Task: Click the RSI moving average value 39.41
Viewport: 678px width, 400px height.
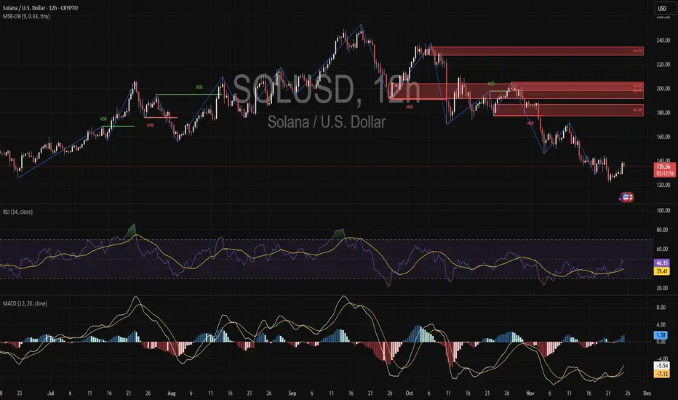Action: pos(662,271)
